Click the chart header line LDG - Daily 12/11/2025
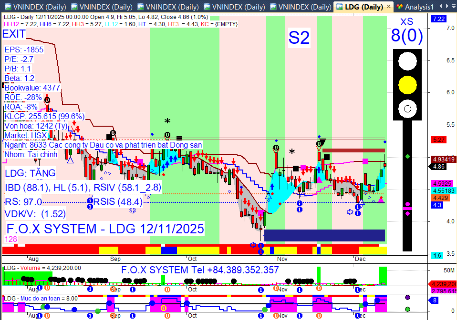 (106, 17)
